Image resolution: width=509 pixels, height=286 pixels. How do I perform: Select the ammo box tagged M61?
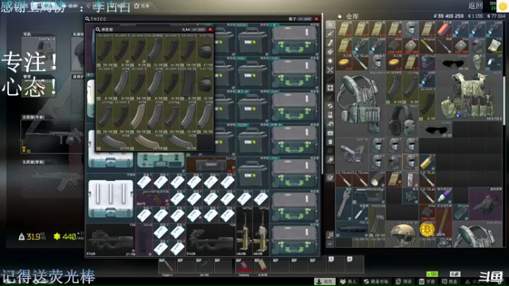251,73
